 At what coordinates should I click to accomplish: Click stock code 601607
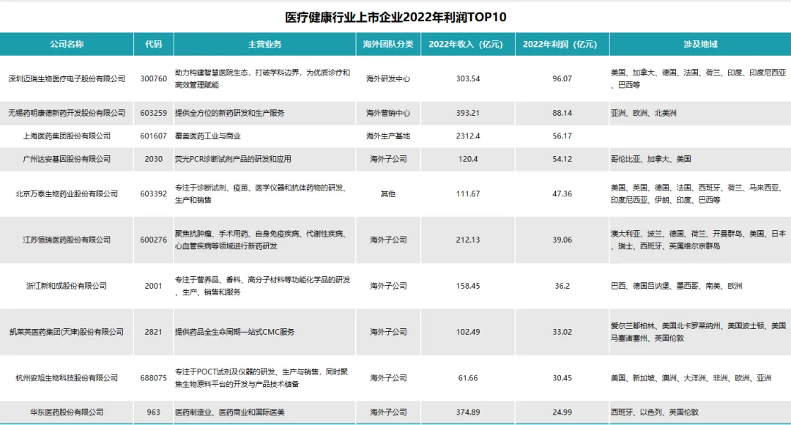(153, 136)
